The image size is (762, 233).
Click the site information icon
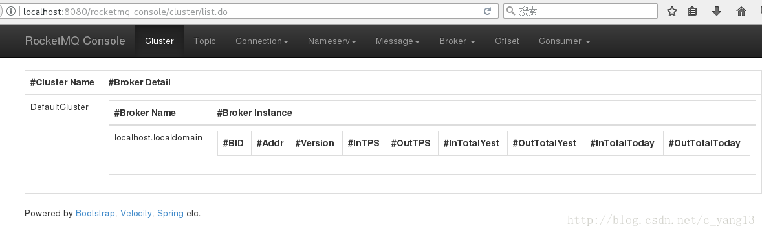tap(11, 11)
